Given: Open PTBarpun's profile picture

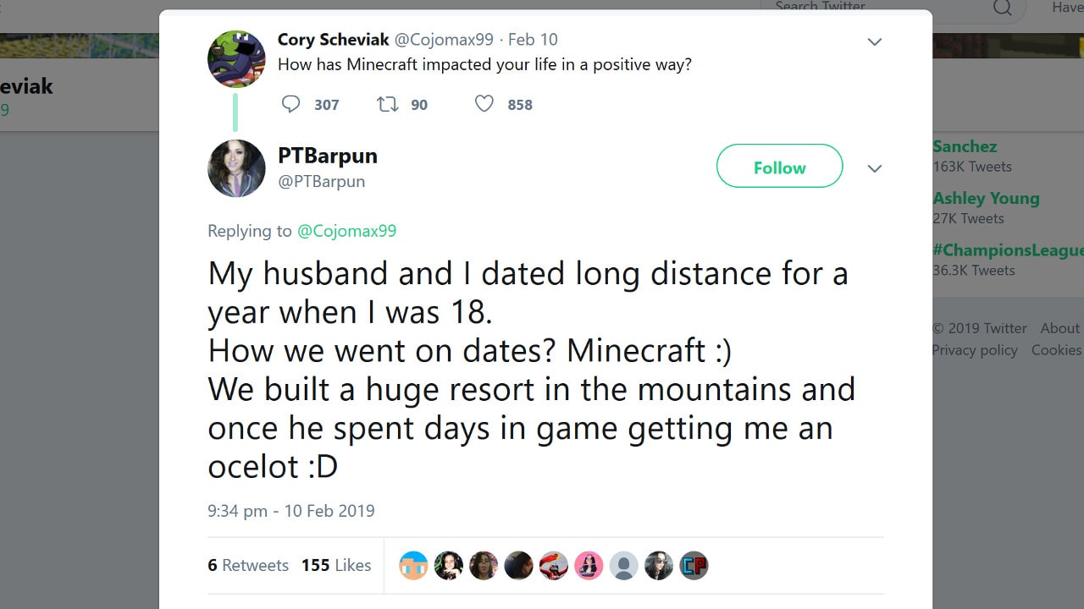Looking at the screenshot, I should pos(236,168).
